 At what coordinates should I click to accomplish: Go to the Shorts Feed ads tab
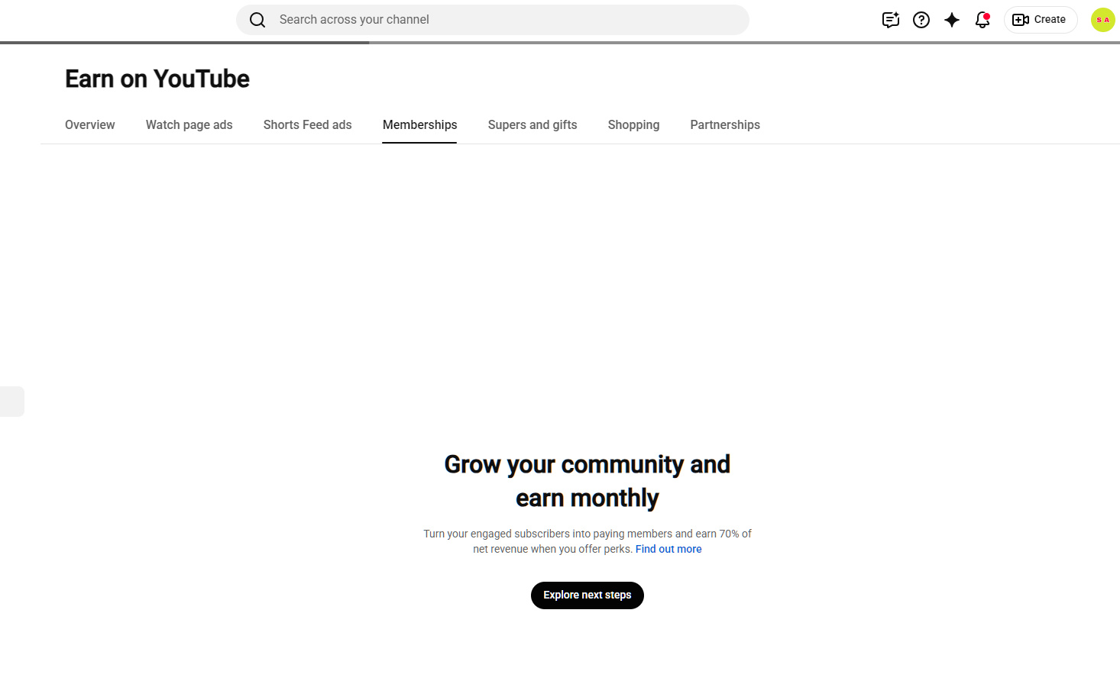[x=308, y=125]
